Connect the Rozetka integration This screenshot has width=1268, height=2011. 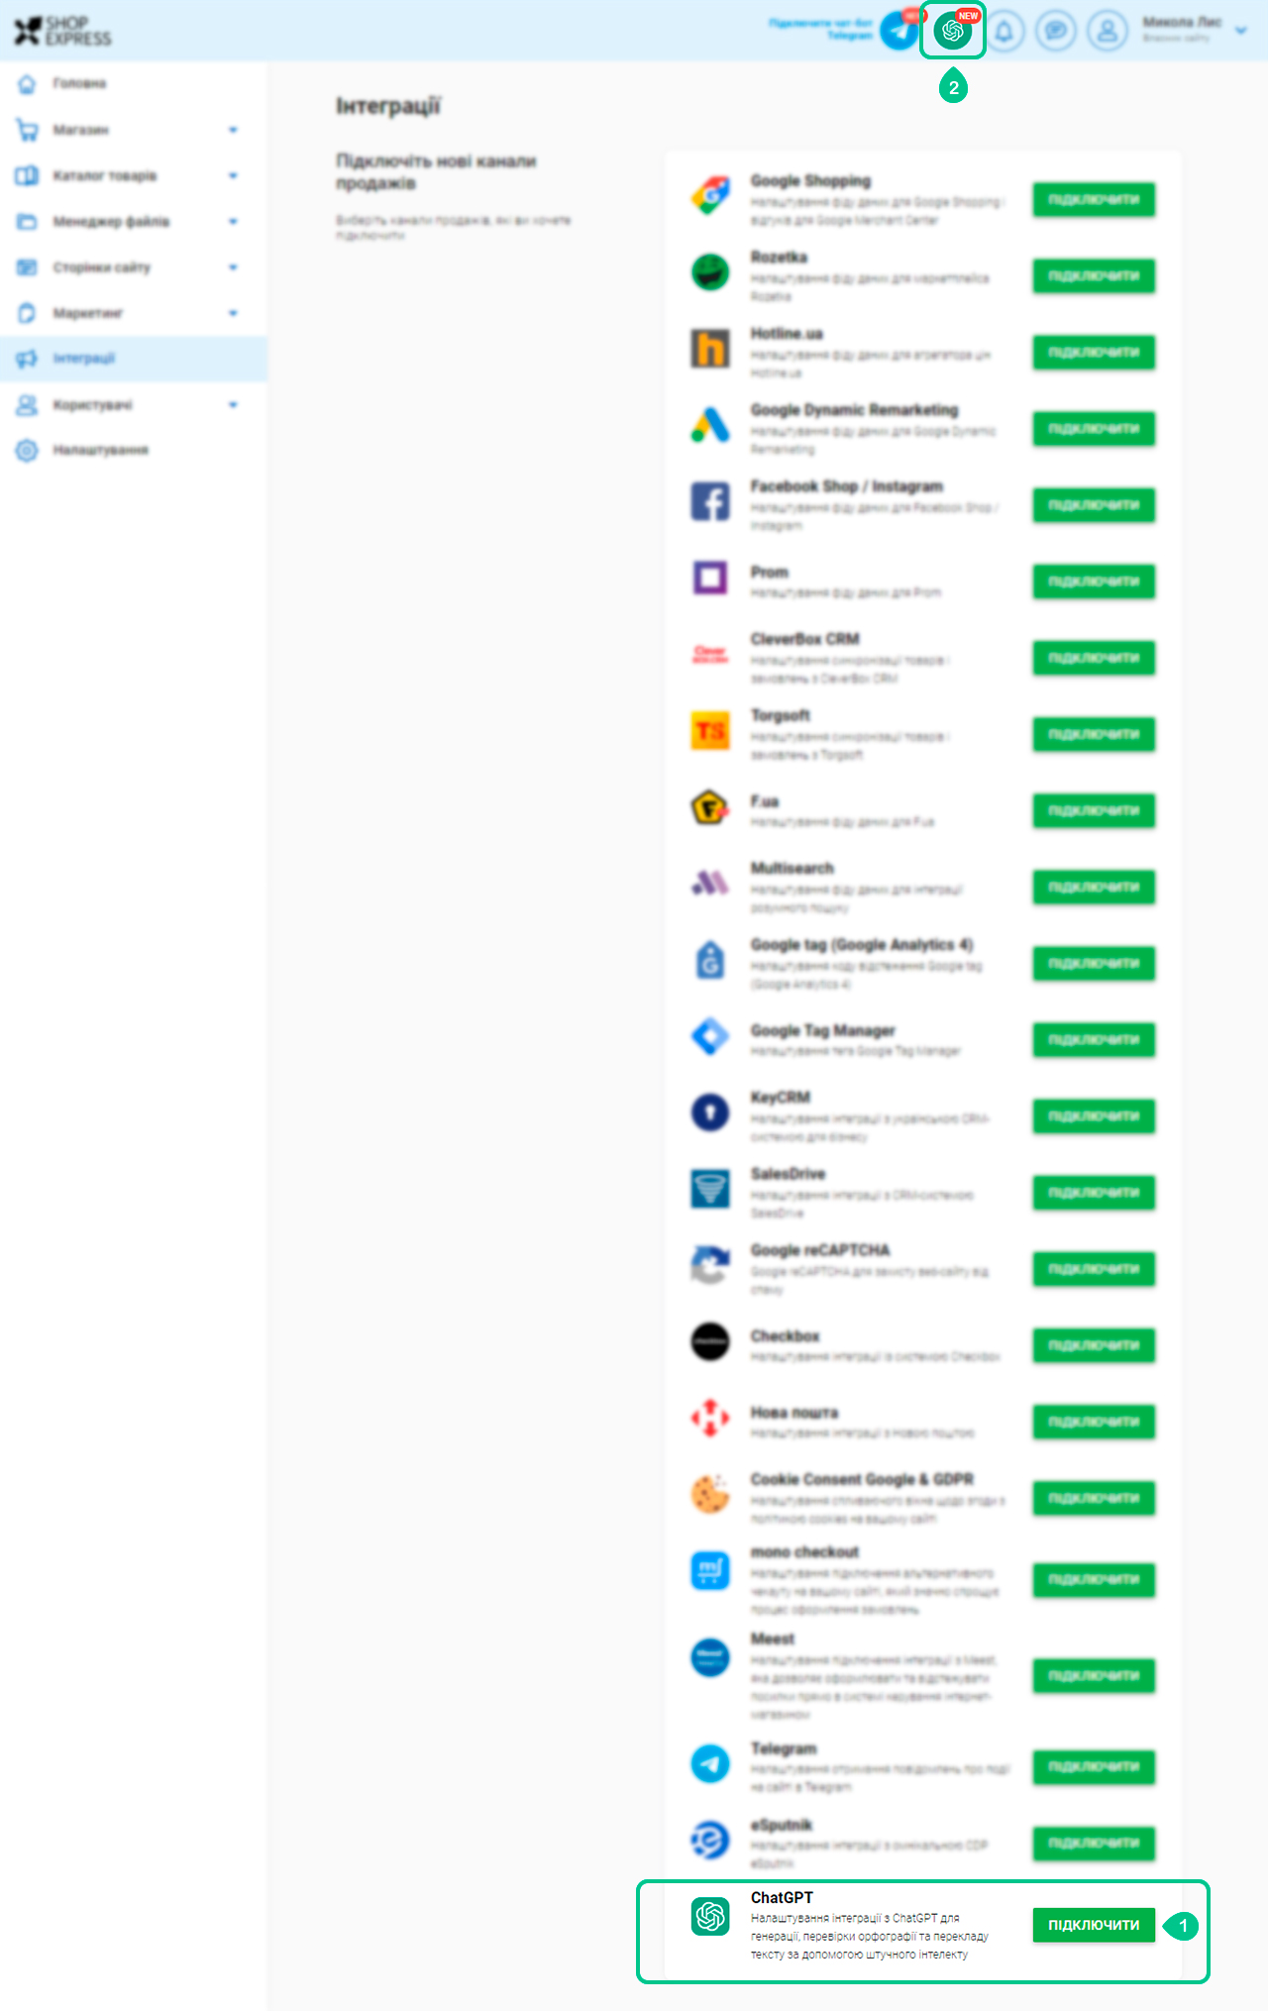[x=1094, y=275]
